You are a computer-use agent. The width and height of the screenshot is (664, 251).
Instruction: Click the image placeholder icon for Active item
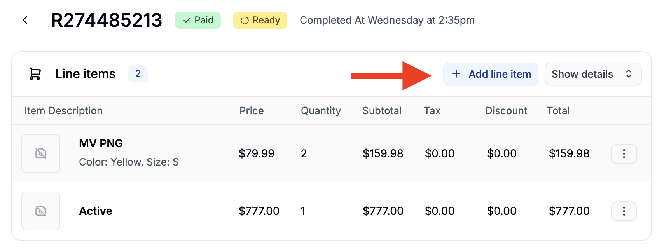point(41,211)
